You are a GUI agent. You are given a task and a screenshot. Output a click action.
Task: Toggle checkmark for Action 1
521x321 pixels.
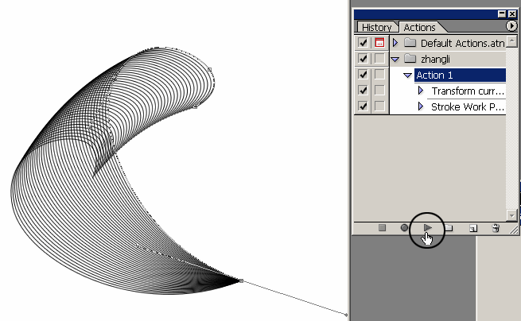[x=363, y=74]
